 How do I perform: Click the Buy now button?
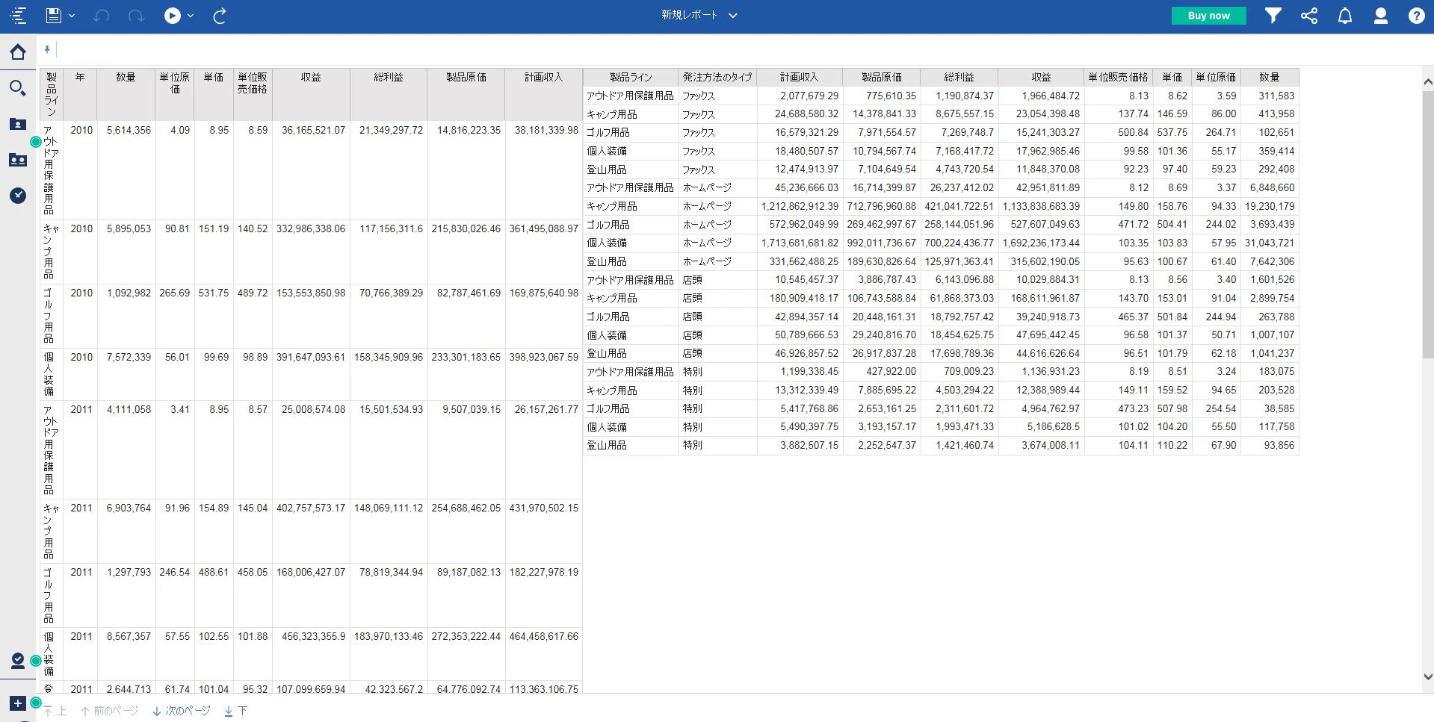click(1208, 16)
